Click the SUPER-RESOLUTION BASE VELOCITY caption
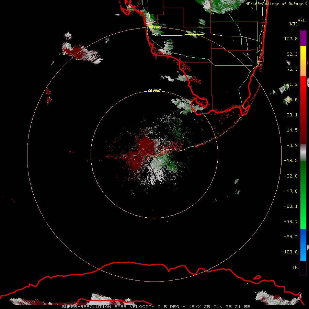Image resolution: width=309 pixels, height=309 pixels. click(108, 307)
